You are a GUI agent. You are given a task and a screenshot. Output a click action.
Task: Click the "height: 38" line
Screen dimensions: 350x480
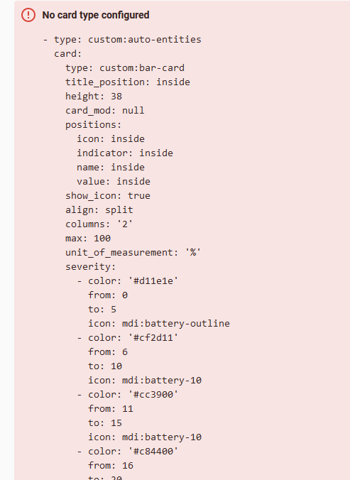click(94, 96)
